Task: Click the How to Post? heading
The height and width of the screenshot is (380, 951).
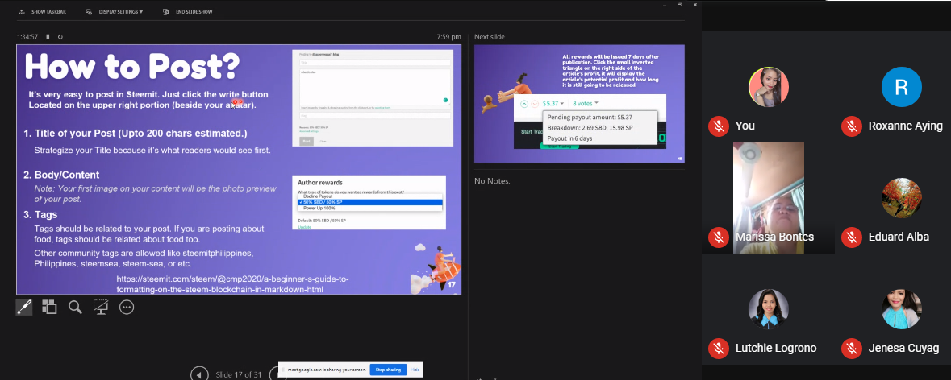Action: pyautogui.click(x=132, y=66)
